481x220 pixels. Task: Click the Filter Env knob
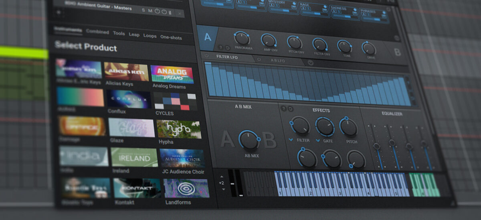[x=320, y=44]
